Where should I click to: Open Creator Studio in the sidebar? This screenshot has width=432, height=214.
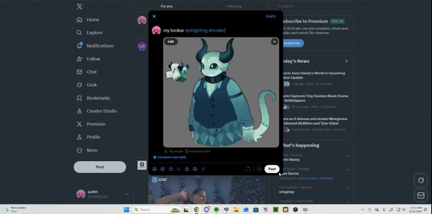(97, 111)
